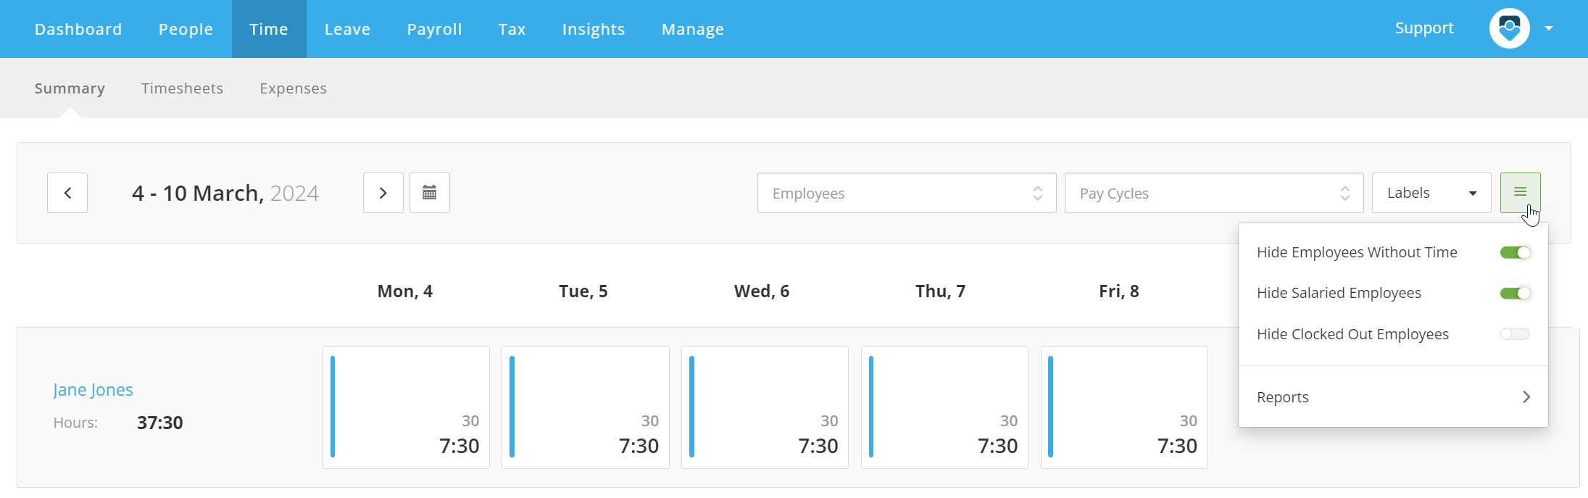Open the Tax menu
Viewport: 1588px width, 498px height.
(x=512, y=29)
